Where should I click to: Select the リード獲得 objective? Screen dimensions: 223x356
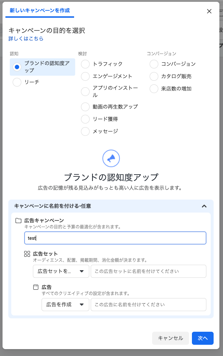85,119
